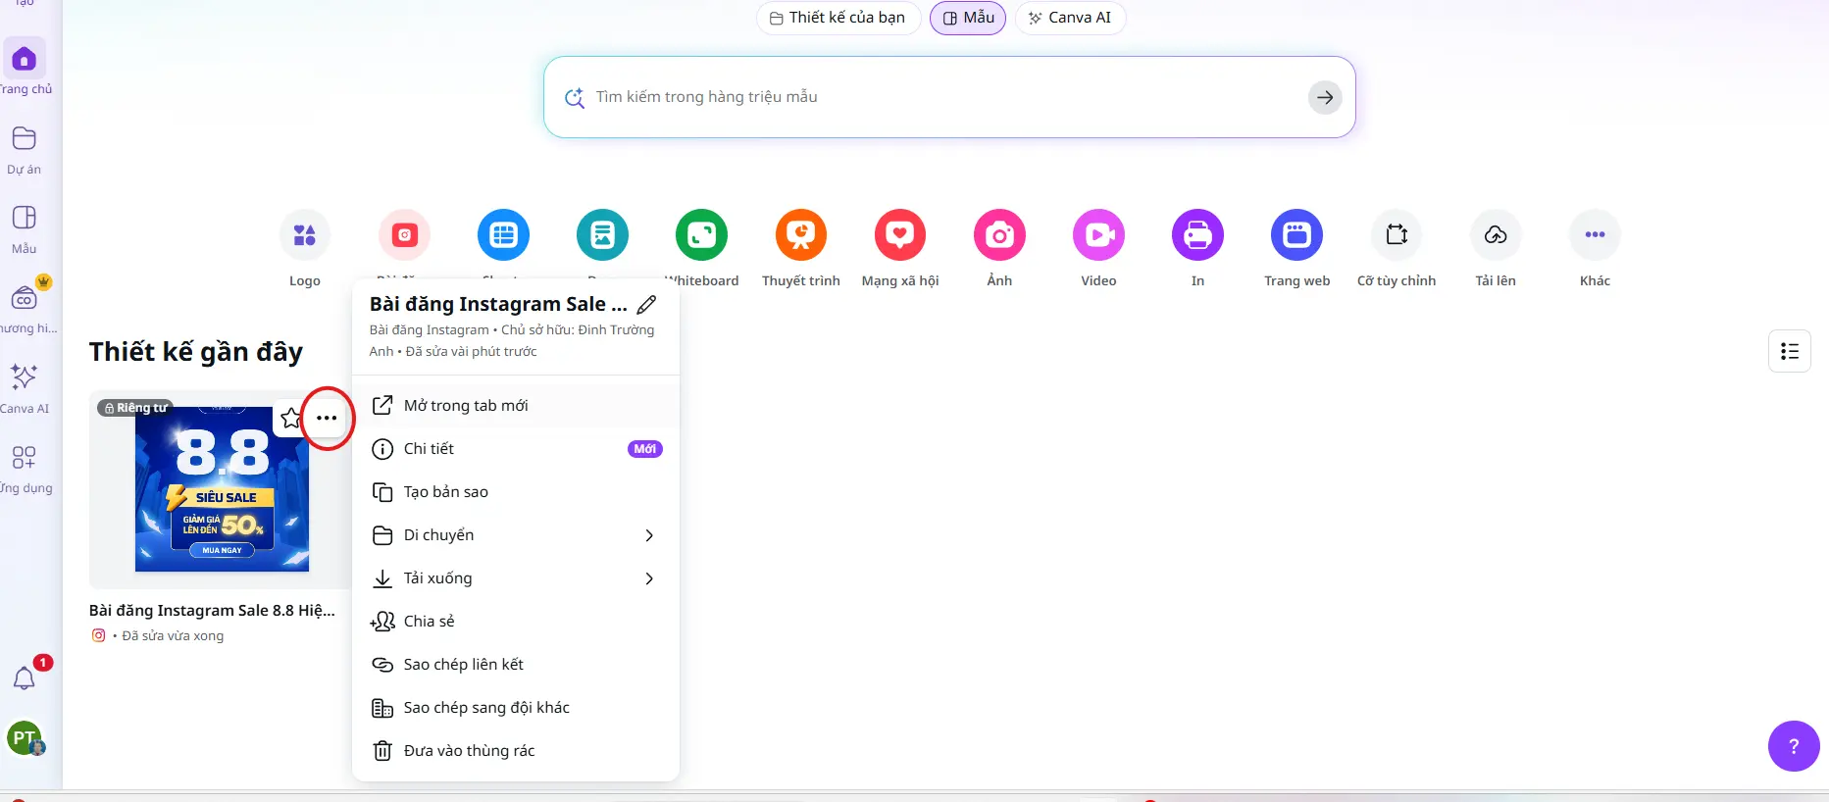The image size is (1829, 802).
Task: Open the Tải lên upload icon
Action: pos(1495,235)
